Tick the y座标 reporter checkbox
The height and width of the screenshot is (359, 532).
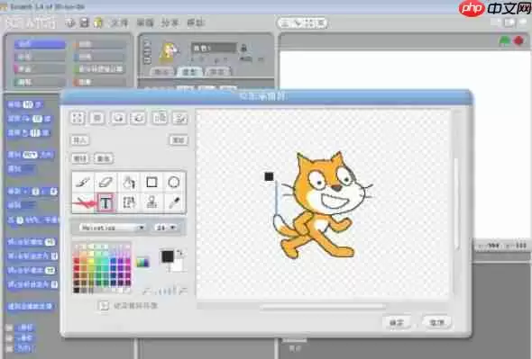[x=10, y=338]
